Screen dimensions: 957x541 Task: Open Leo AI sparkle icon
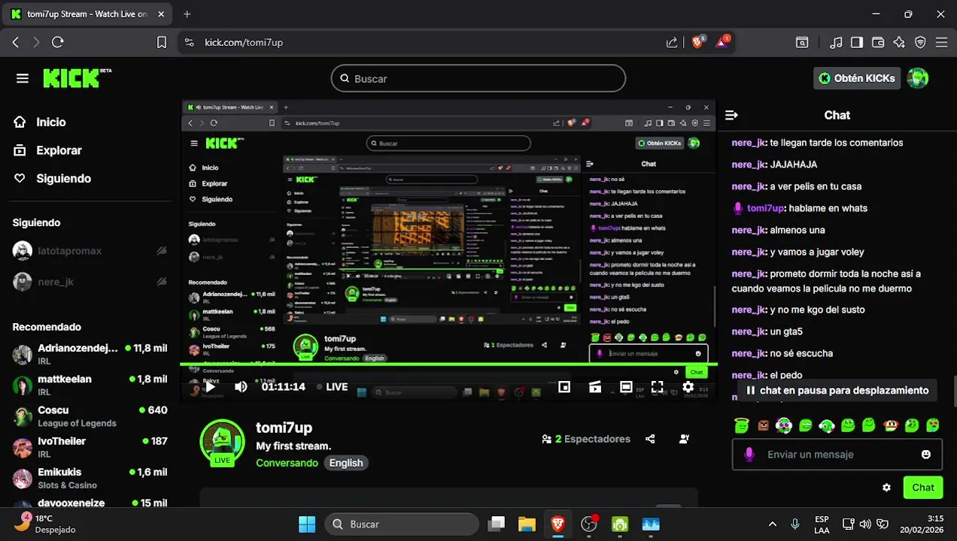tap(899, 43)
